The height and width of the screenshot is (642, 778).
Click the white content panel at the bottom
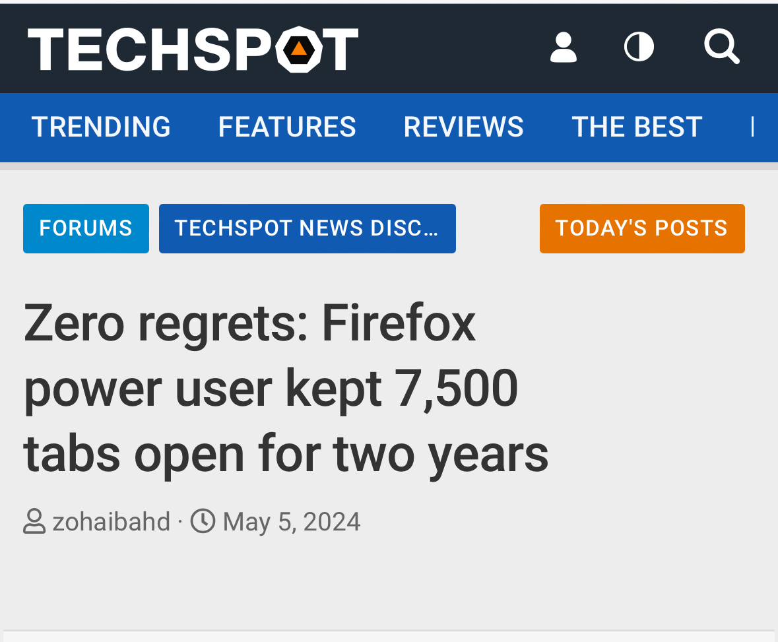(x=389, y=637)
